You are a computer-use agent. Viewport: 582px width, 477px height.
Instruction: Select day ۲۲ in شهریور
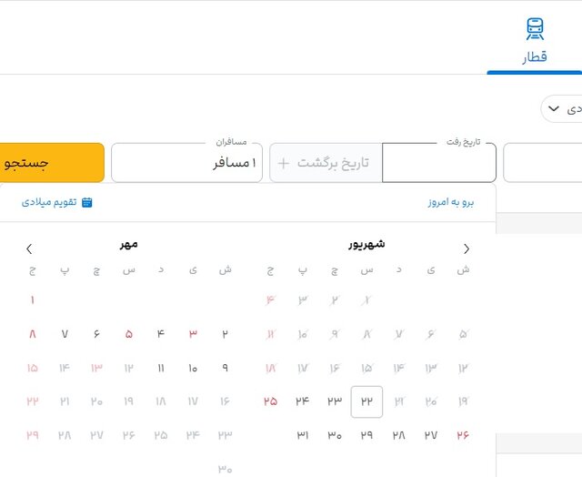[366, 401]
